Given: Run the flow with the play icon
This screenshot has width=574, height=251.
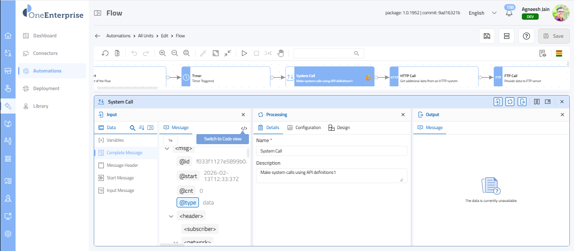Looking at the screenshot, I should point(244,53).
